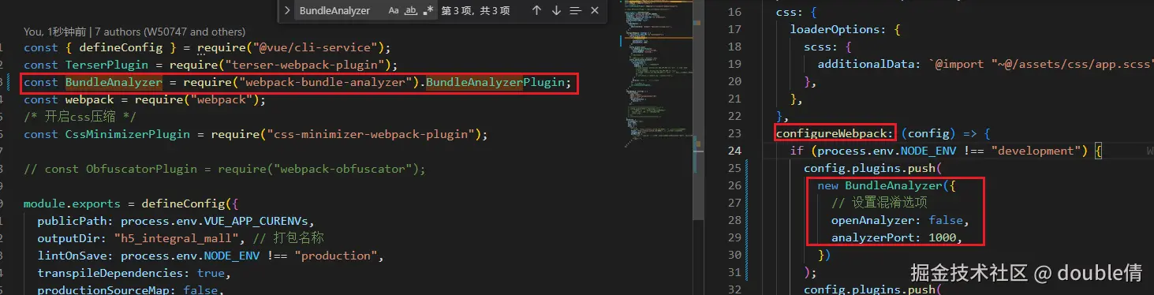The width and height of the screenshot is (1154, 295).
Task: Click "analyzerPort: 1000" line
Action: pyautogui.click(x=898, y=237)
